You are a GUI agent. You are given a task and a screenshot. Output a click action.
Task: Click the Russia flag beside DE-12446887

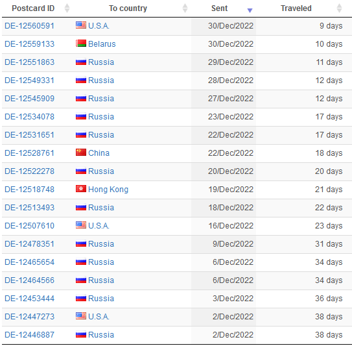[81, 334]
